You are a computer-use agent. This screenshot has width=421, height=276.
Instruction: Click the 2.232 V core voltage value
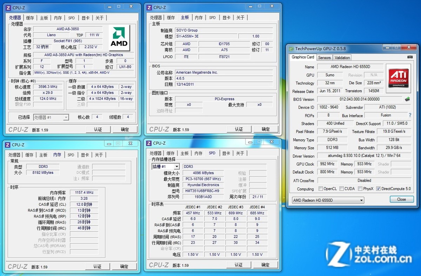tap(91, 47)
